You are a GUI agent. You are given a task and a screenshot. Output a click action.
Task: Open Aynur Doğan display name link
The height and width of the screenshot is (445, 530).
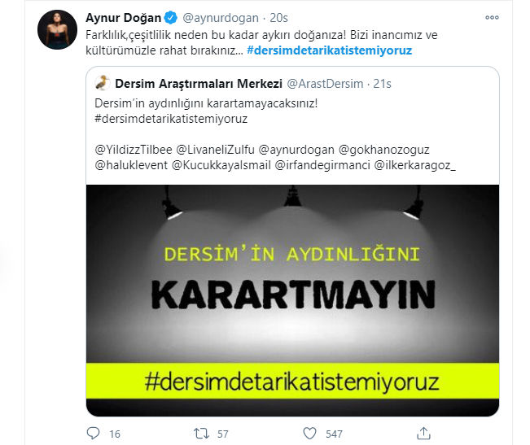124,18
